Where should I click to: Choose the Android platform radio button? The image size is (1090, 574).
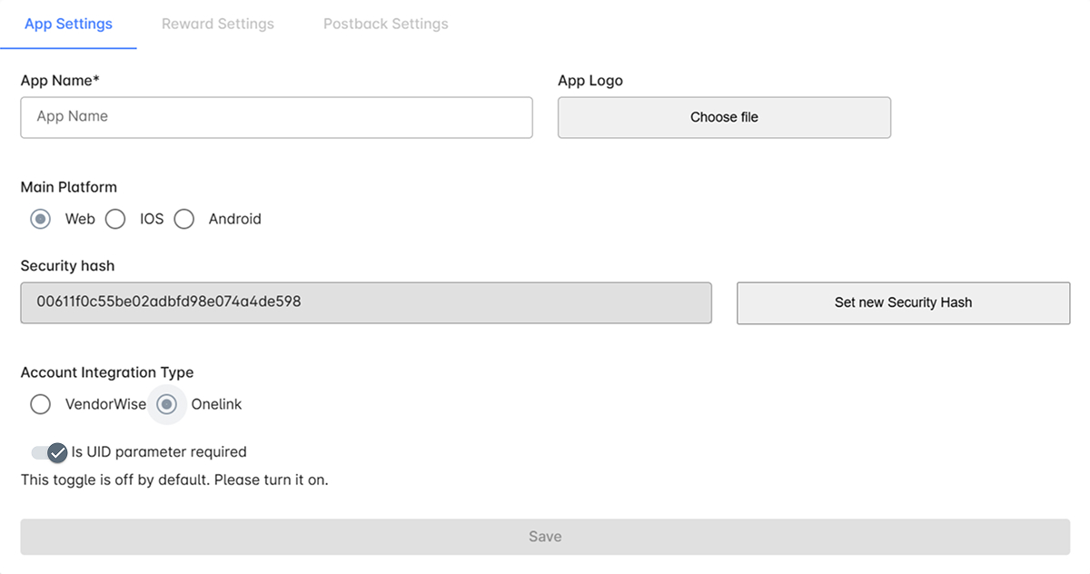click(x=184, y=219)
